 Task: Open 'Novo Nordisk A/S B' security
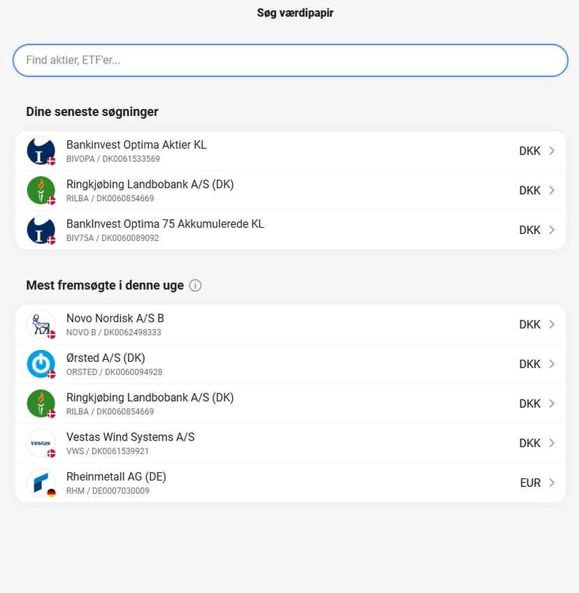tap(115, 319)
